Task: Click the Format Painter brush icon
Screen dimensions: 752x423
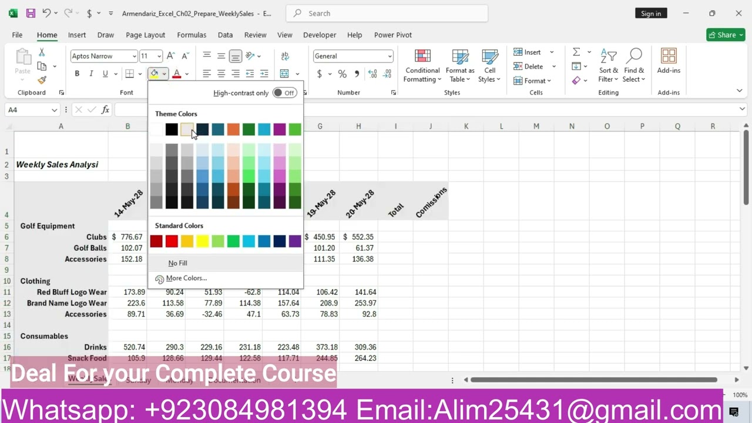Action: tap(42, 80)
